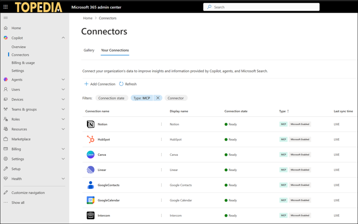The width and height of the screenshot is (358, 224).
Task: Click the Copilot icon in the sidebar
Action: (6, 38)
